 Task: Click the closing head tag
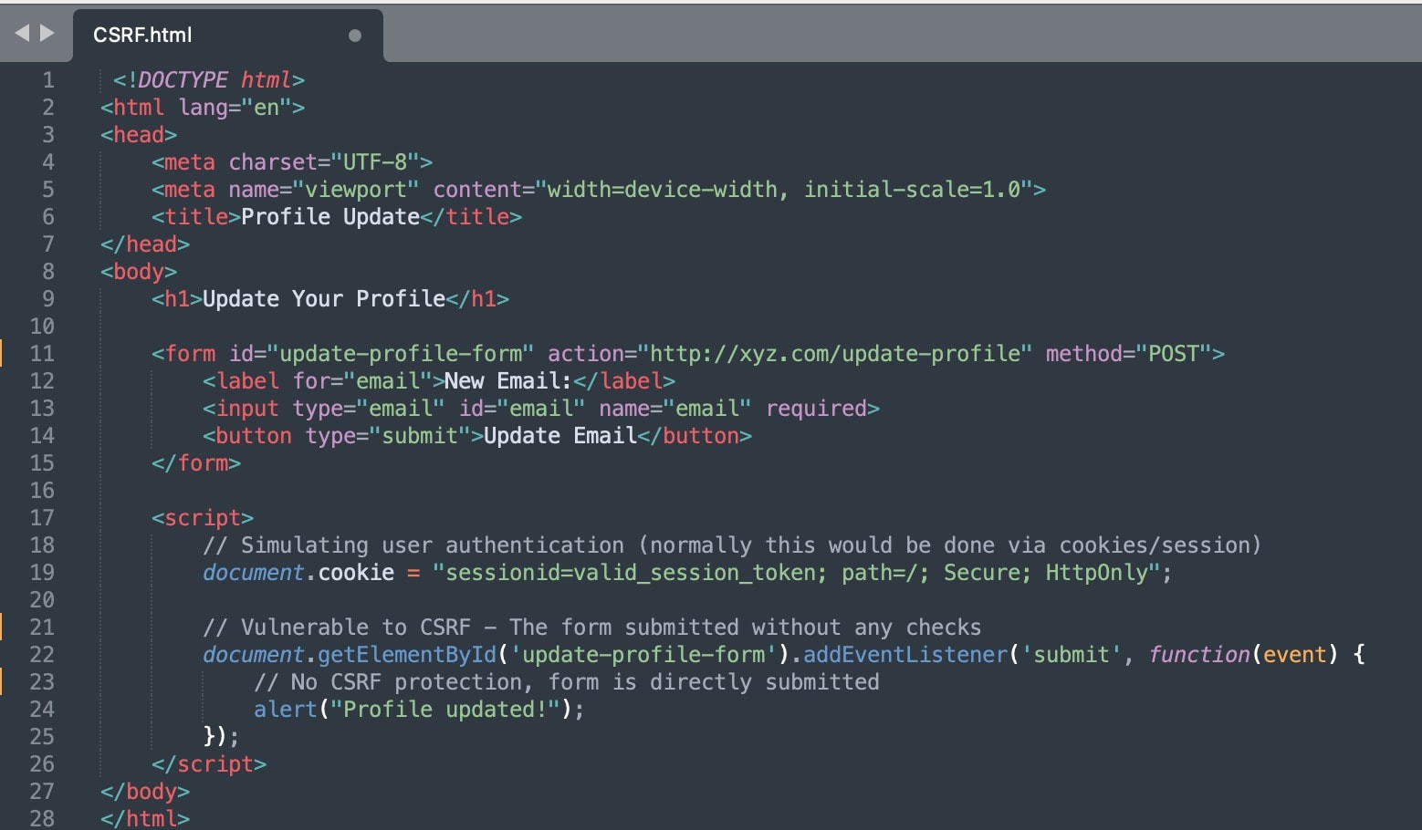point(145,244)
